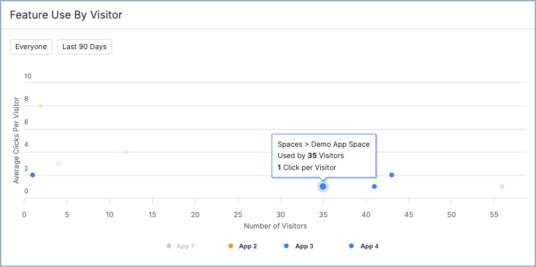Select the blue data point at 43 visitors
Viewport: 536px width, 267px height.
(392, 175)
